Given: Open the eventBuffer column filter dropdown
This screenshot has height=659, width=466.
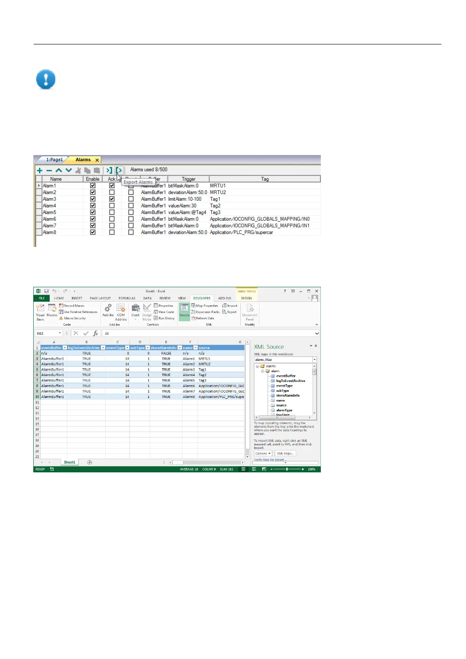Looking at the screenshot, I should tap(65, 348).
